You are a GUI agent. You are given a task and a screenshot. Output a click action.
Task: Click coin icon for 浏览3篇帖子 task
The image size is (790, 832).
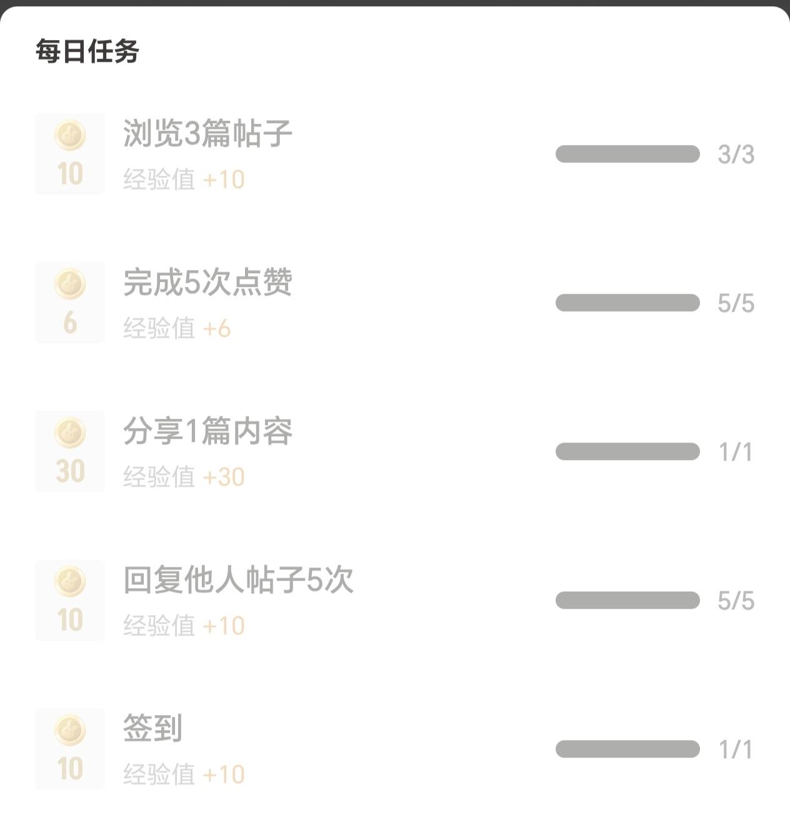70,136
